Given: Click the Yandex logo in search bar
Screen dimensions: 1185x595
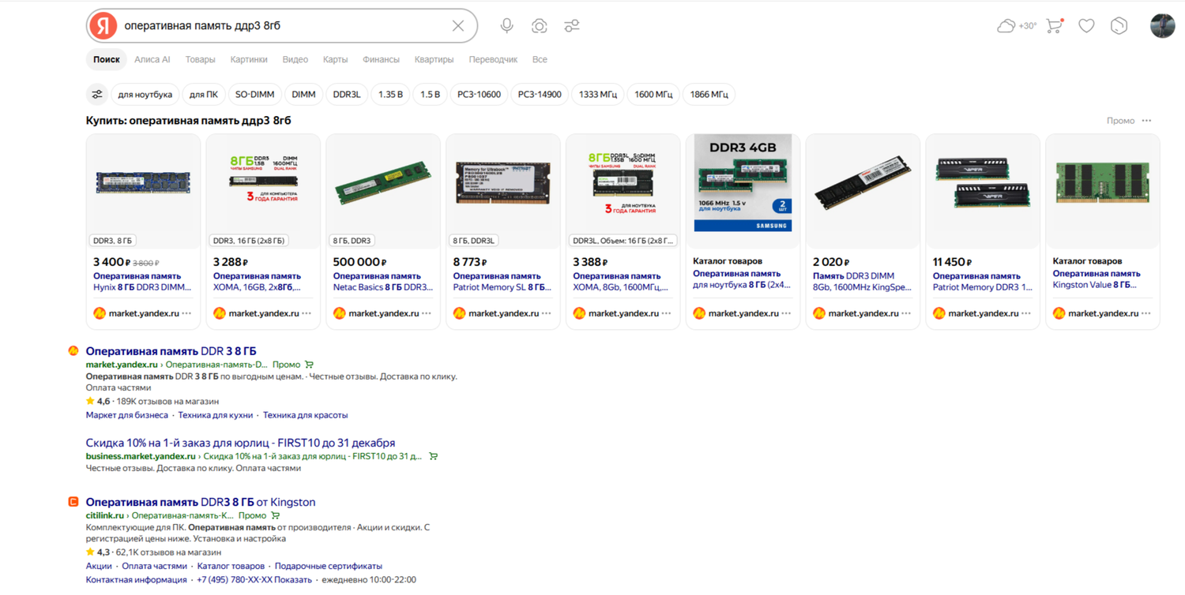Looking at the screenshot, I should click(103, 26).
